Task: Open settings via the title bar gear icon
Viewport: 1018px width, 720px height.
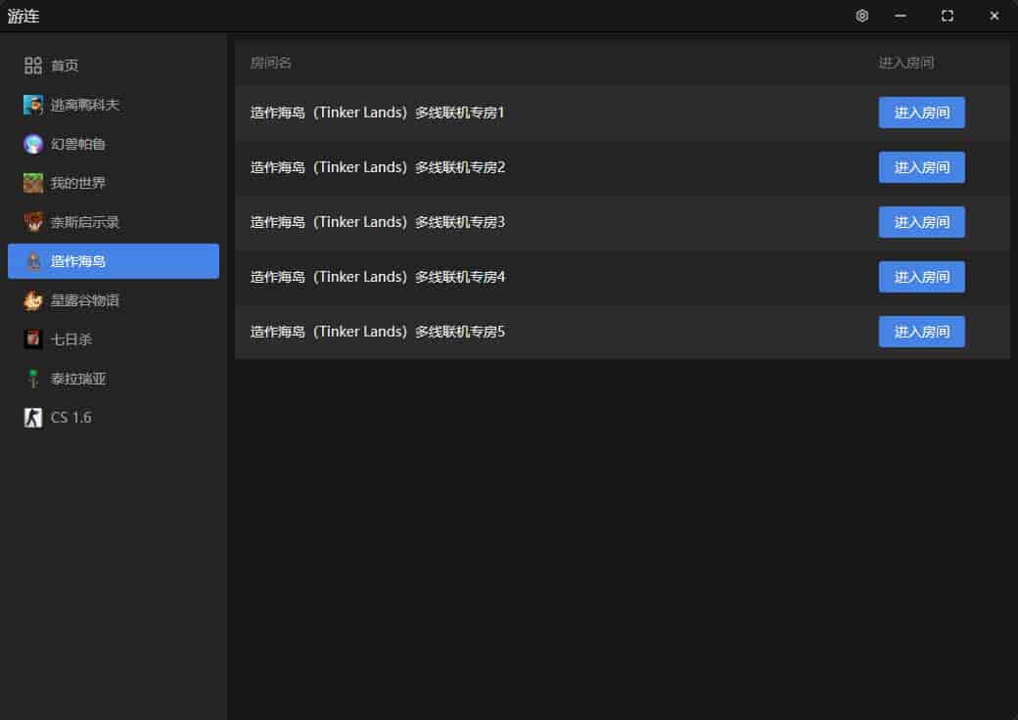Action: point(861,16)
